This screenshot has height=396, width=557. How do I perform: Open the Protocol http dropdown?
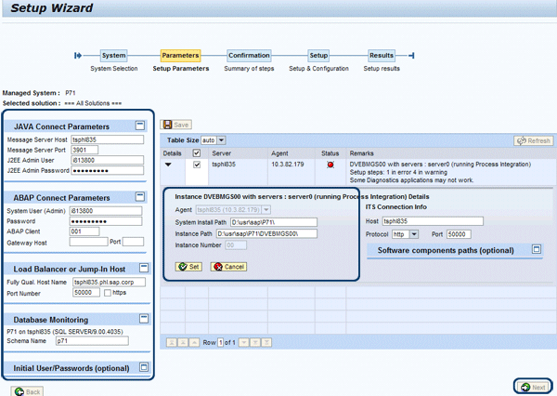pos(414,234)
